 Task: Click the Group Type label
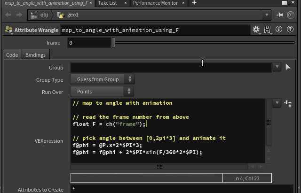(50, 80)
